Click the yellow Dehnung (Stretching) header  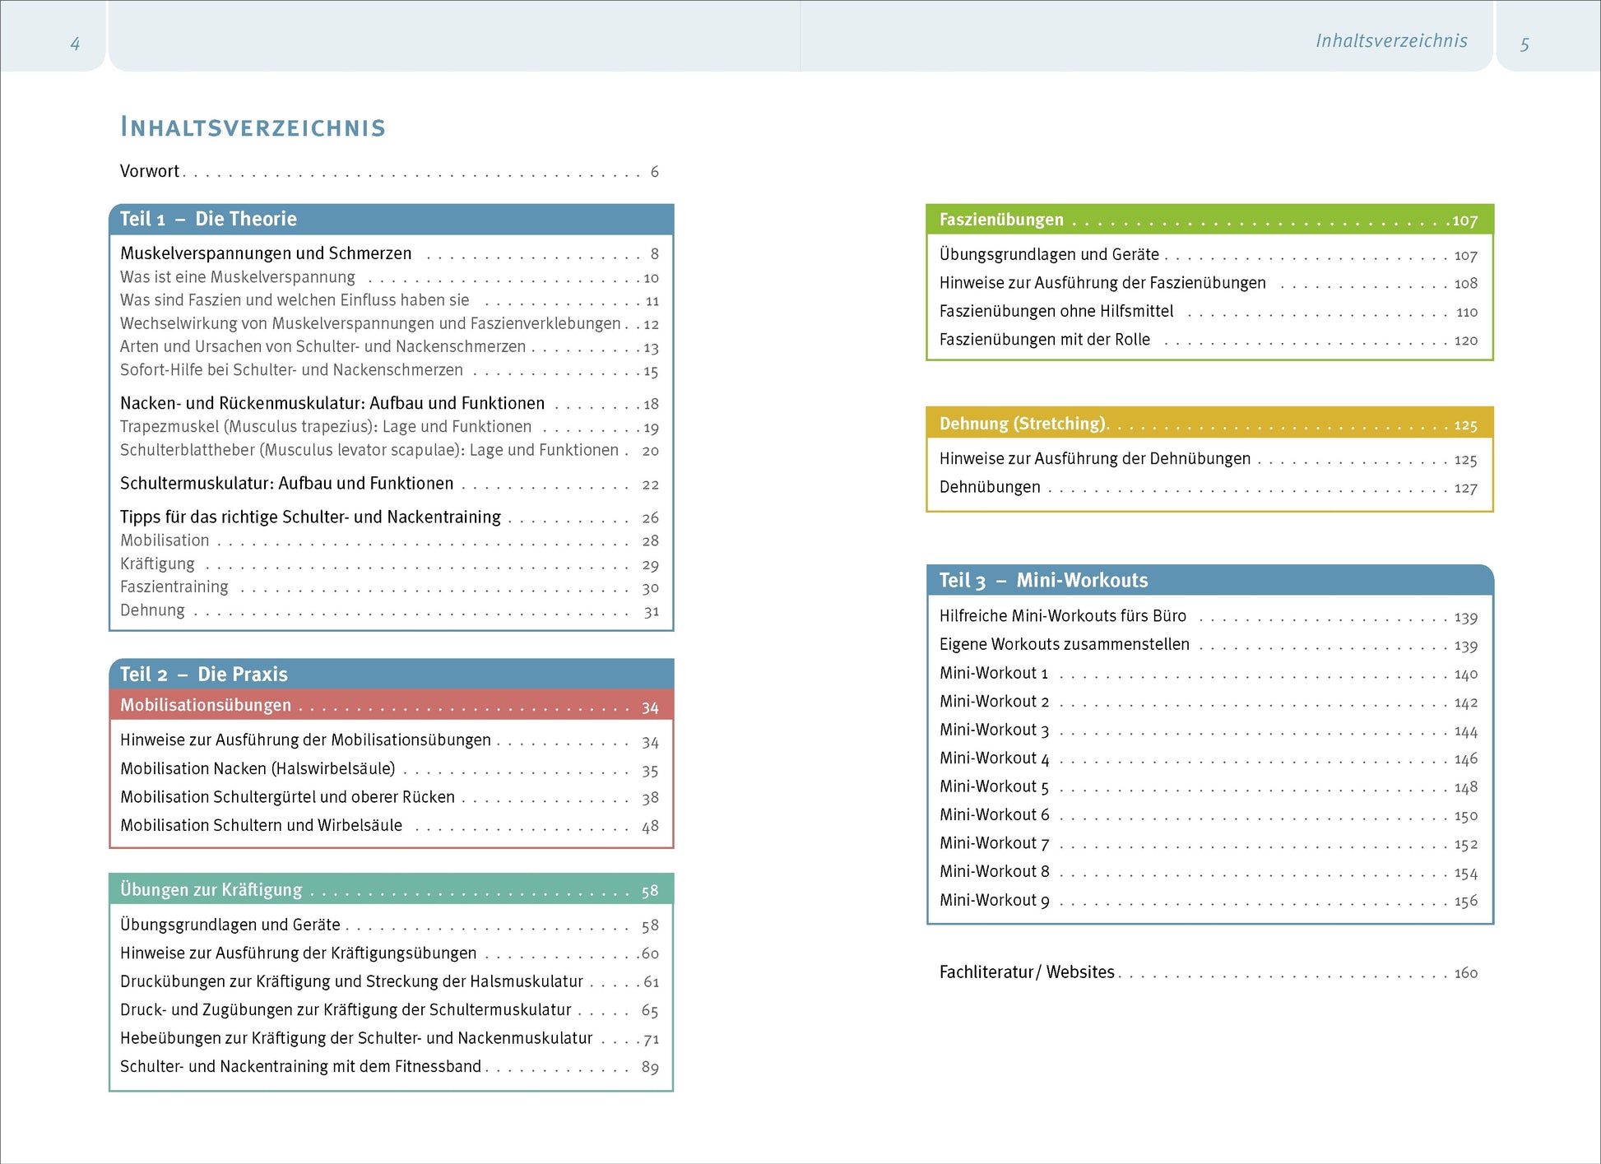(x=1023, y=424)
